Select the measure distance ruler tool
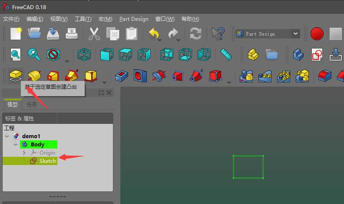 [x=226, y=55]
